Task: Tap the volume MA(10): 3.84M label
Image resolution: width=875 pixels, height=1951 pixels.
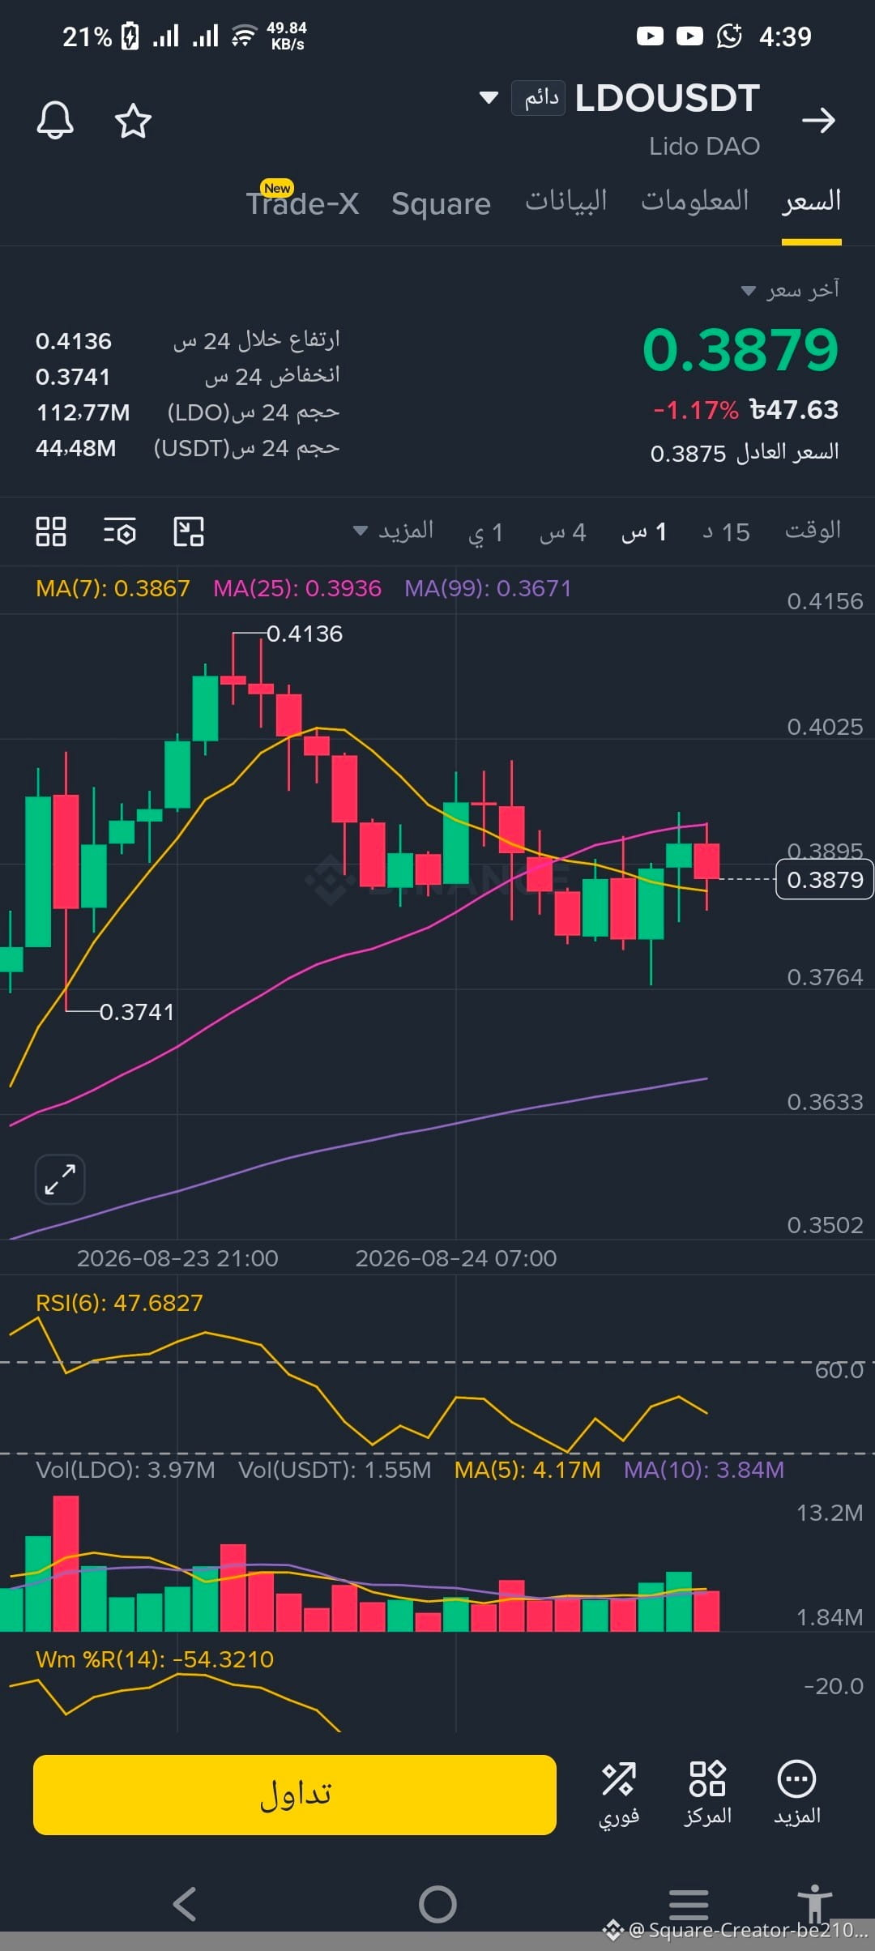Action: [x=704, y=1470]
